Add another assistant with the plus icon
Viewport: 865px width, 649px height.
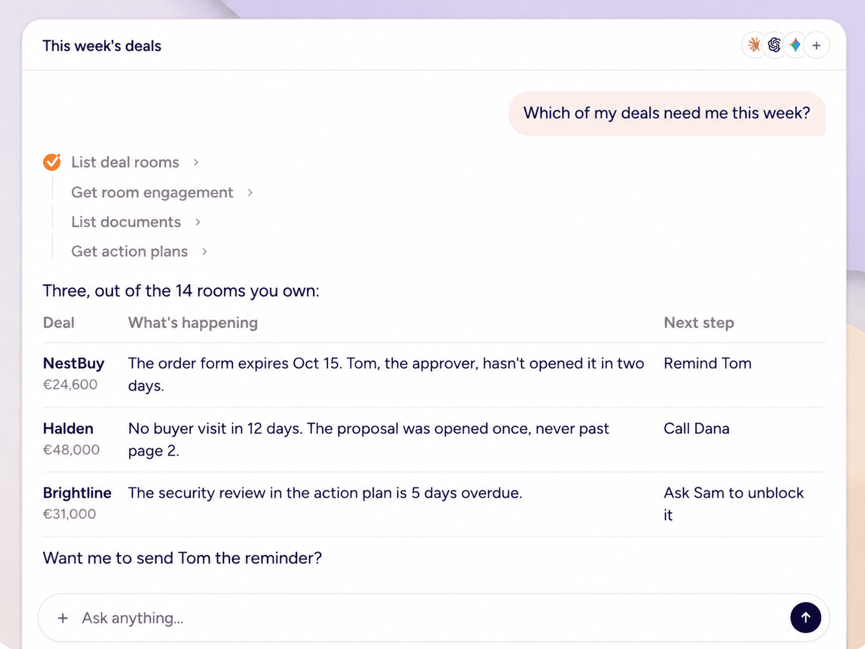[817, 45]
